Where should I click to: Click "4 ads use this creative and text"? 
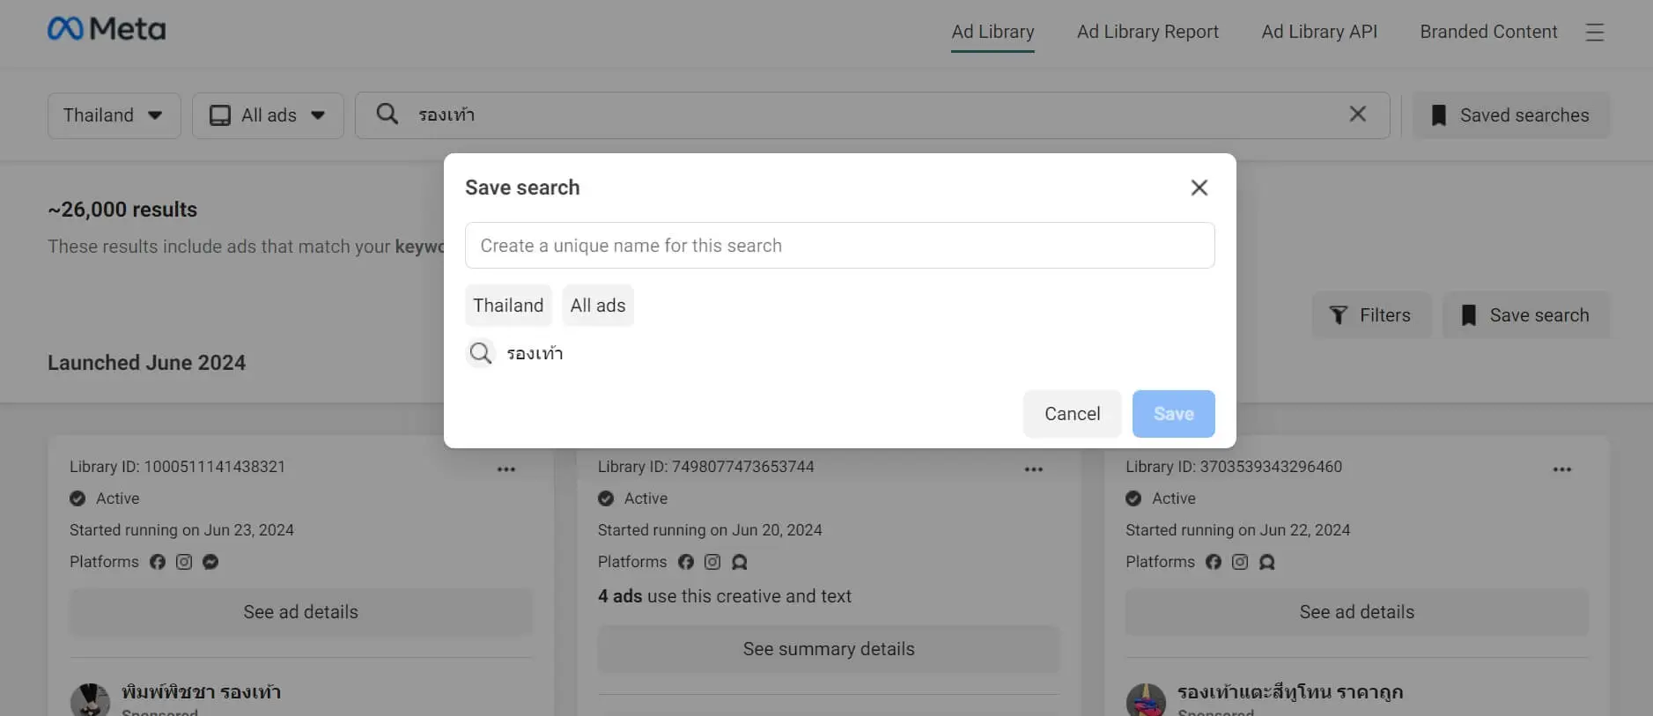click(725, 596)
